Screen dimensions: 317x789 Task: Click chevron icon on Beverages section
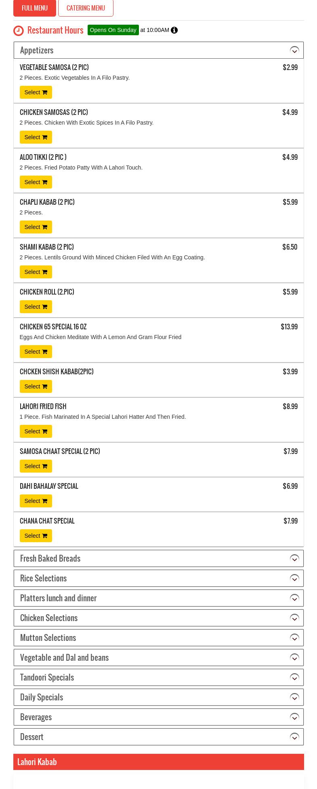click(x=294, y=717)
